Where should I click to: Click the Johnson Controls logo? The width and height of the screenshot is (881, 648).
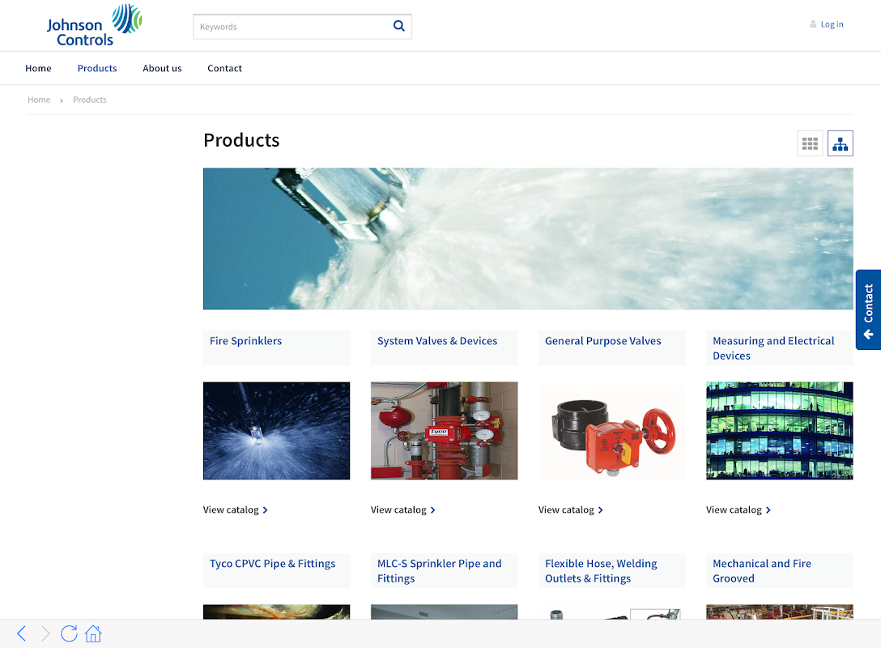[95, 25]
